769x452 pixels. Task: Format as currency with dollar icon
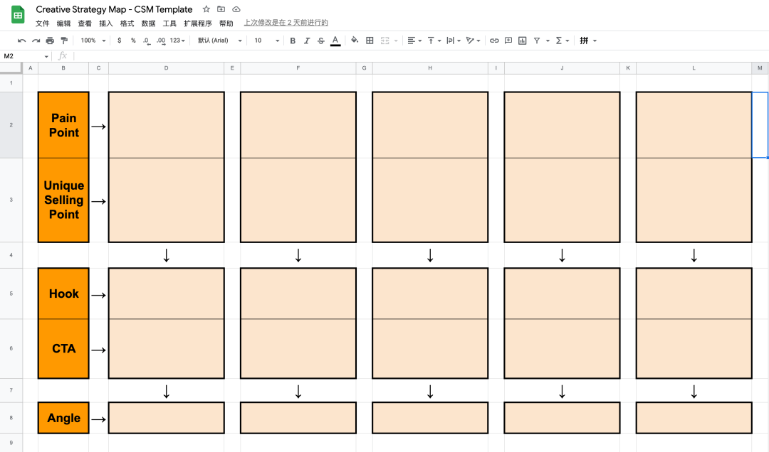119,41
